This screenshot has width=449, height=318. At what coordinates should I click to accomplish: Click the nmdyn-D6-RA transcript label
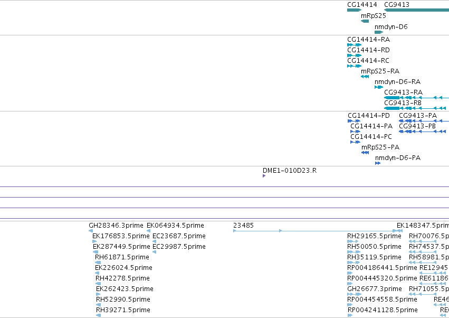tap(397, 82)
